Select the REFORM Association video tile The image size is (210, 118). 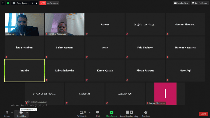(65, 24)
